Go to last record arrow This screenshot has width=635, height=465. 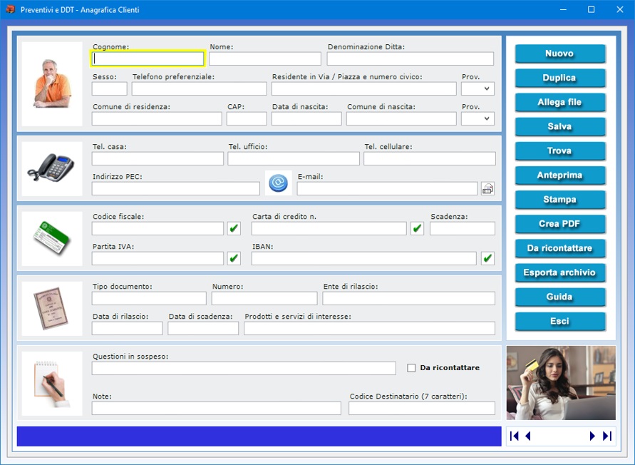607,436
